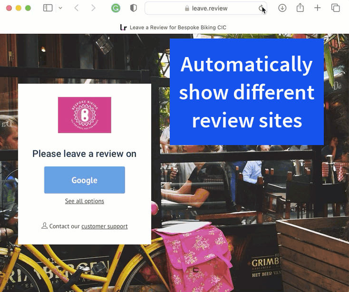
Task: Click the leave.review address bar
Action: (209, 8)
